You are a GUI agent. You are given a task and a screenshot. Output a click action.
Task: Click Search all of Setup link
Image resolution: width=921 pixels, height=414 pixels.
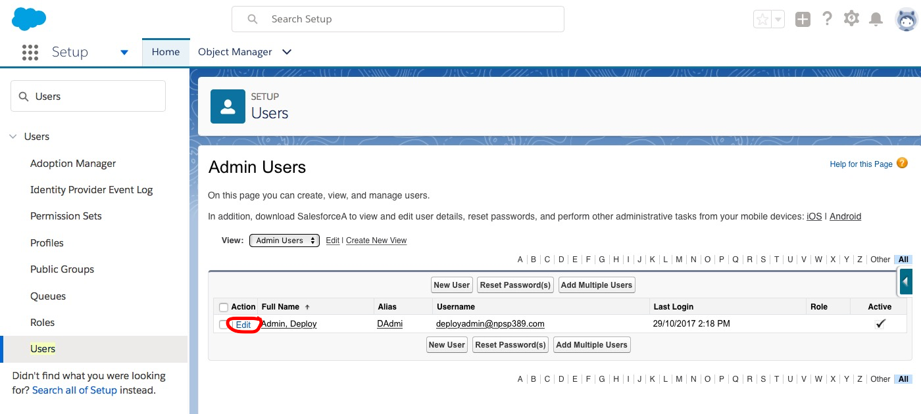(x=74, y=390)
